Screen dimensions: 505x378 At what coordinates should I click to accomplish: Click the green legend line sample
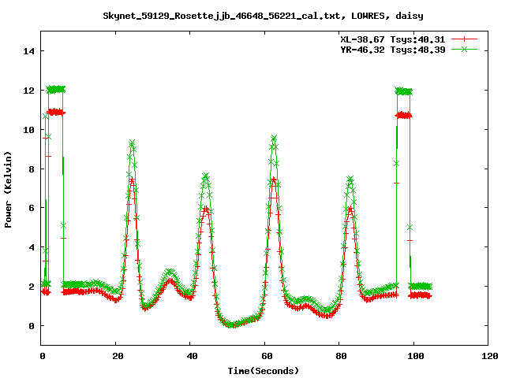pos(464,49)
